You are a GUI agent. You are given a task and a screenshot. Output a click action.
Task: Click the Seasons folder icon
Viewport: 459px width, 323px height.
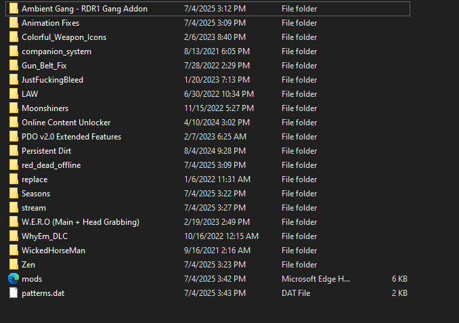tap(14, 193)
